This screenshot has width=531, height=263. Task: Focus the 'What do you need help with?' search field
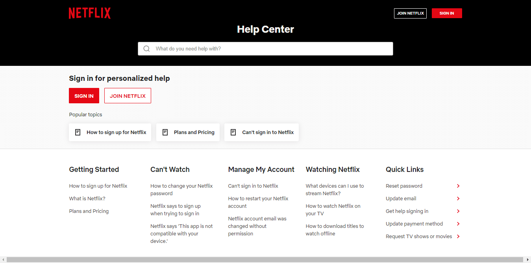click(x=265, y=49)
